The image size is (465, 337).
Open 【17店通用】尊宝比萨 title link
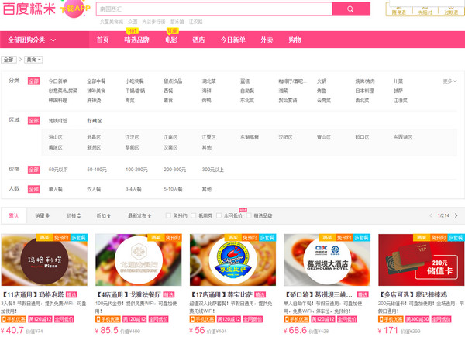[221, 294]
